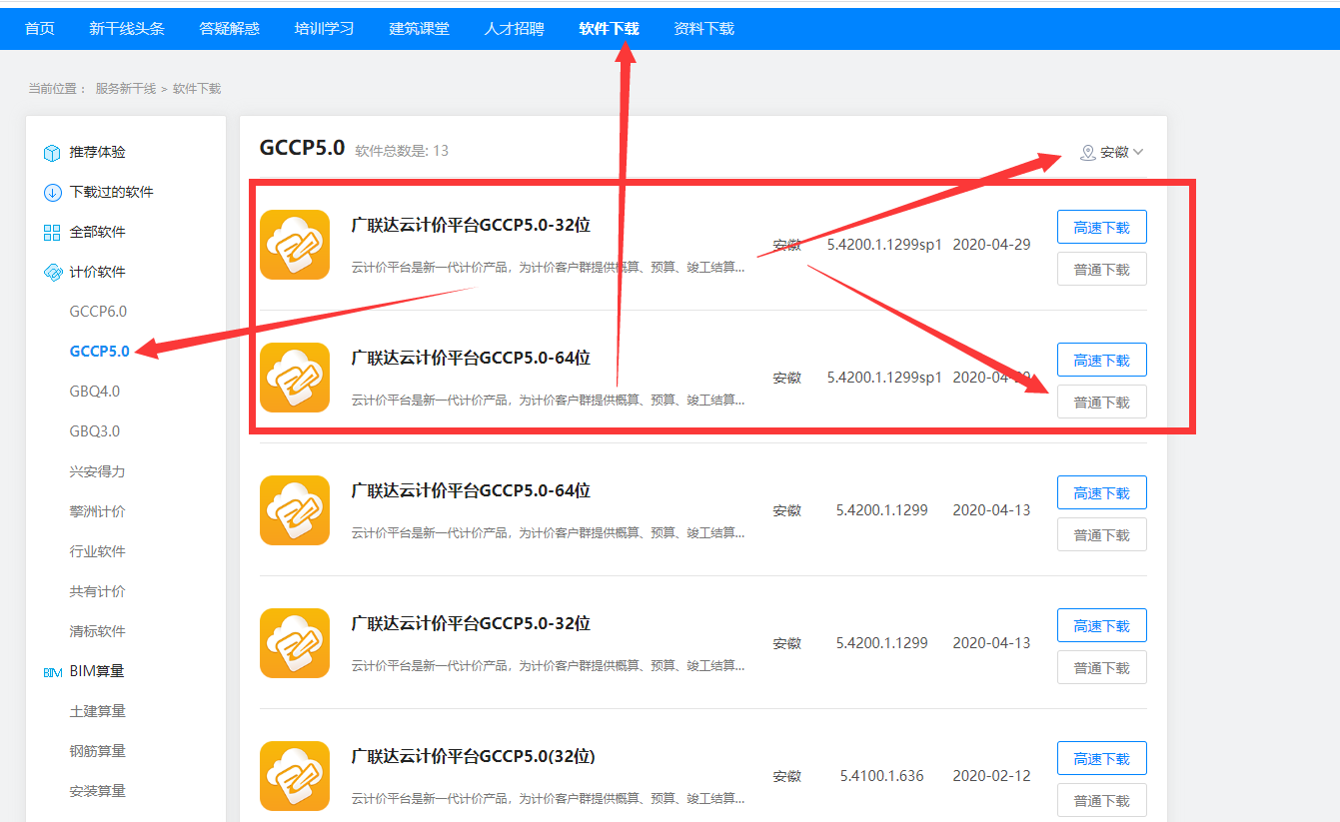The width and height of the screenshot is (1340, 822).
Task: Select 全部软件 in the sidebar
Action: click(x=98, y=233)
